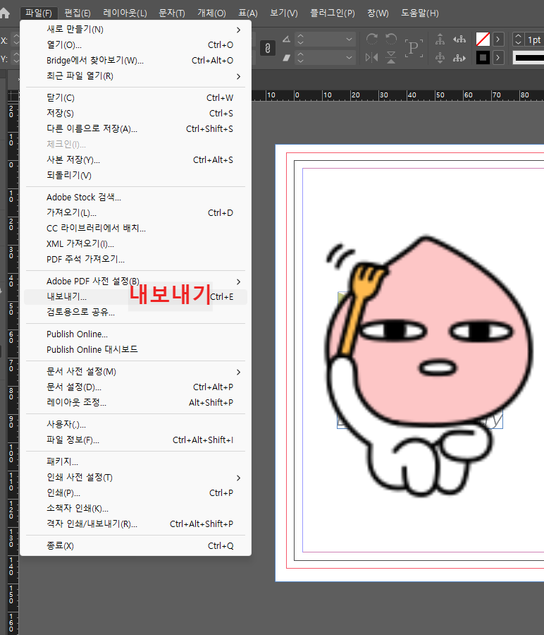Close the open 파일(F) menu
Image resolution: width=544 pixels, height=635 pixels.
tap(39, 13)
